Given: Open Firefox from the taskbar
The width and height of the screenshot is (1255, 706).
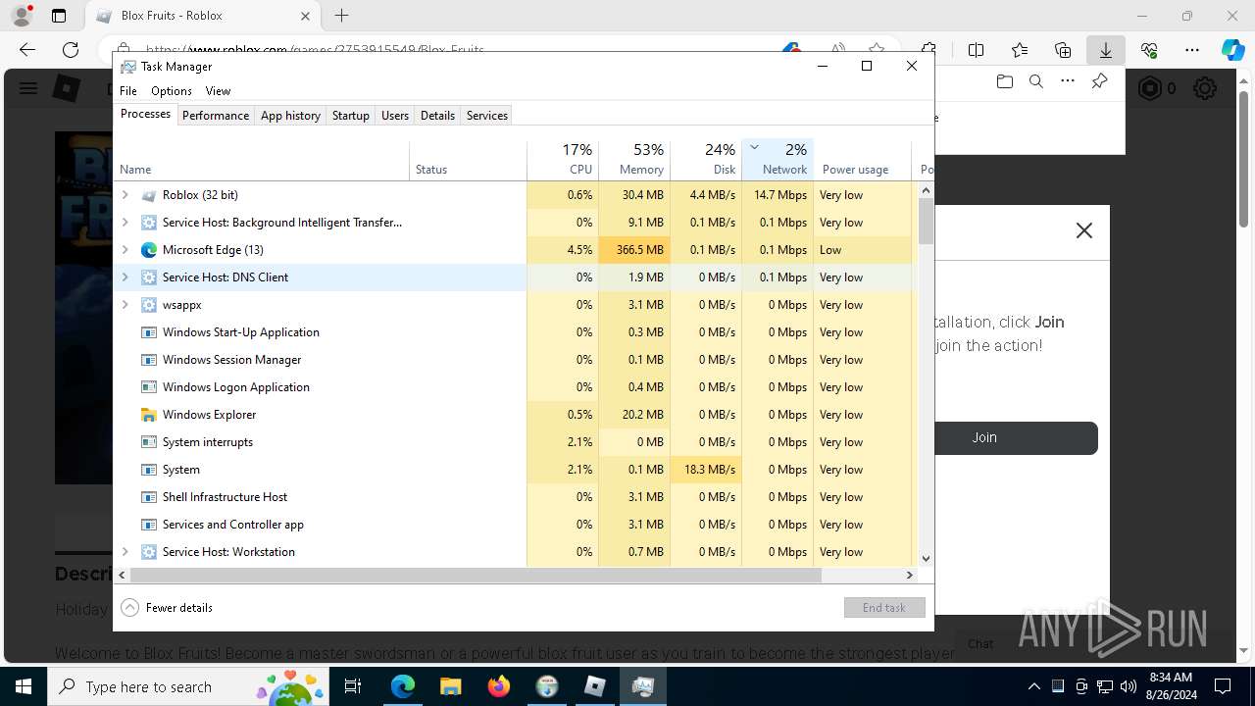Looking at the screenshot, I should pos(499,686).
